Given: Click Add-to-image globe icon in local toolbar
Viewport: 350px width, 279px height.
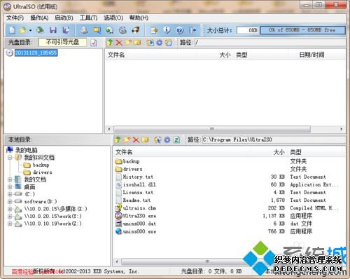Looking at the screenshot, I should [x=157, y=139].
